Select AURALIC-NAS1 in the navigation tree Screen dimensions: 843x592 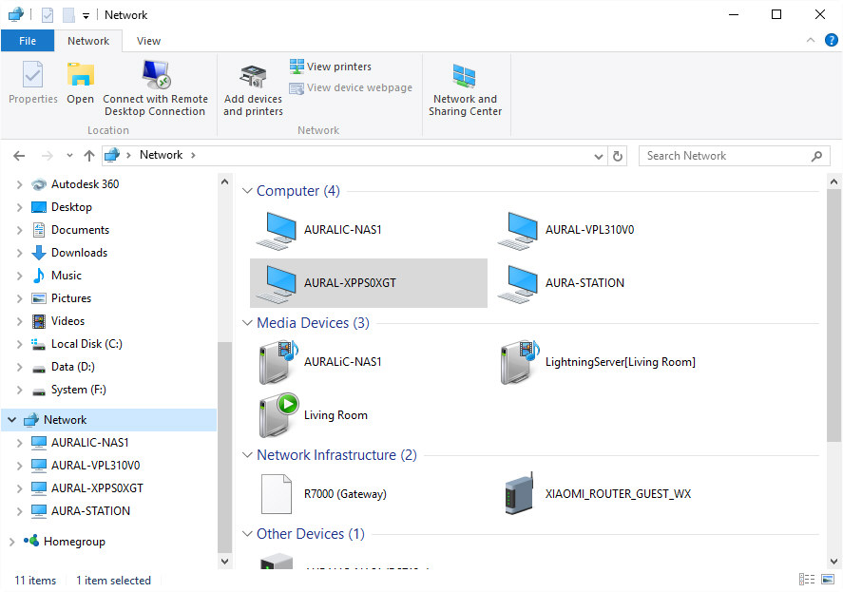coord(89,443)
